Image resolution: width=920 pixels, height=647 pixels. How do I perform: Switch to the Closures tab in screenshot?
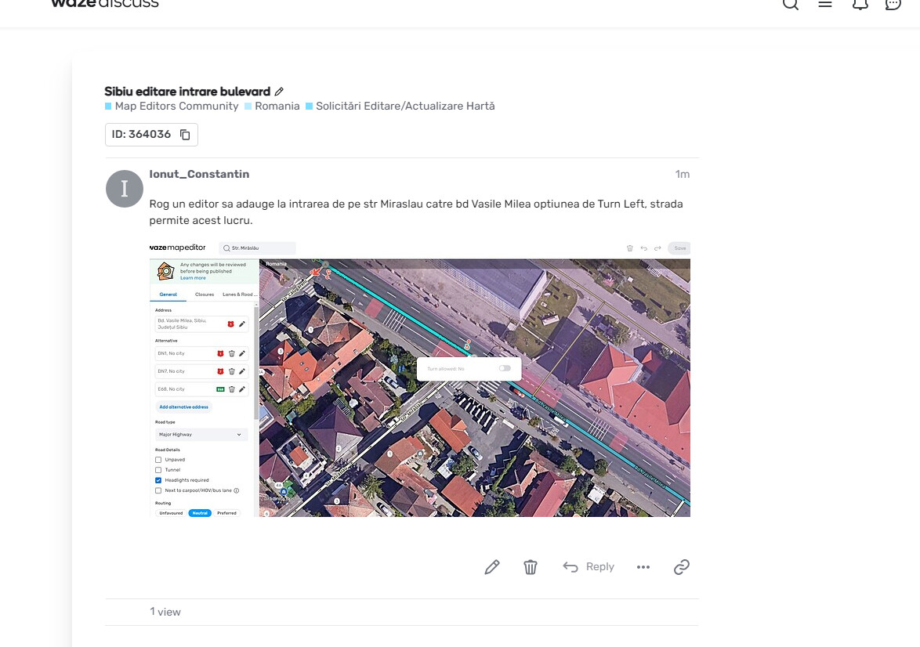click(205, 295)
